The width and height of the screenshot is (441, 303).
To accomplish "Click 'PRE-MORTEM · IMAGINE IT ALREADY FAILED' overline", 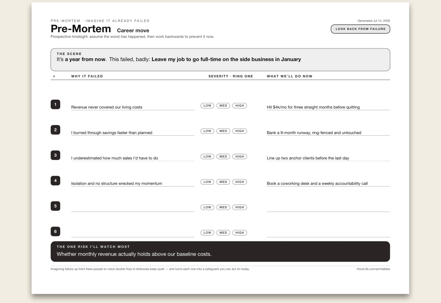I will click(x=100, y=21).
